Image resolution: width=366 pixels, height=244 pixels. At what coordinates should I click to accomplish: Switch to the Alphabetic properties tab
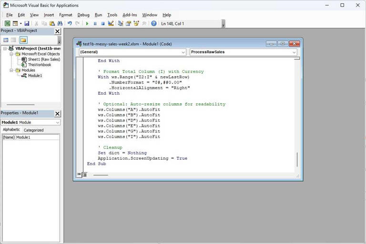(11, 130)
